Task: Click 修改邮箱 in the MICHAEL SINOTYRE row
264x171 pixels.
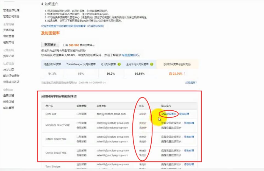Action: (x=189, y=123)
